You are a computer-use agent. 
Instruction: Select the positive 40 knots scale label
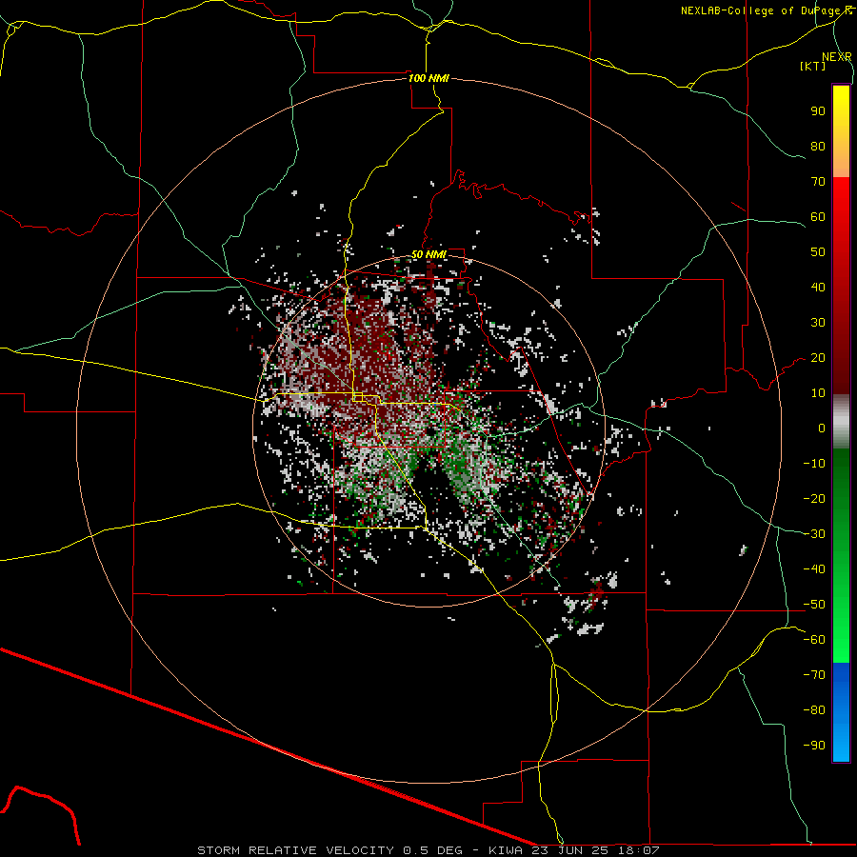pos(818,287)
